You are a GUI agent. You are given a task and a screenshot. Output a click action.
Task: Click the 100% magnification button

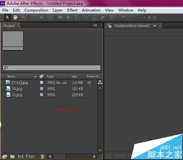120,156
